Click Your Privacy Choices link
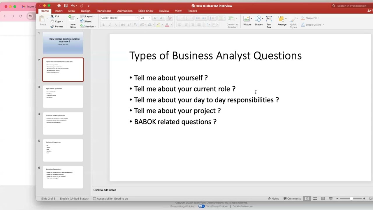This screenshot has width=373, height=210. pos(217,206)
